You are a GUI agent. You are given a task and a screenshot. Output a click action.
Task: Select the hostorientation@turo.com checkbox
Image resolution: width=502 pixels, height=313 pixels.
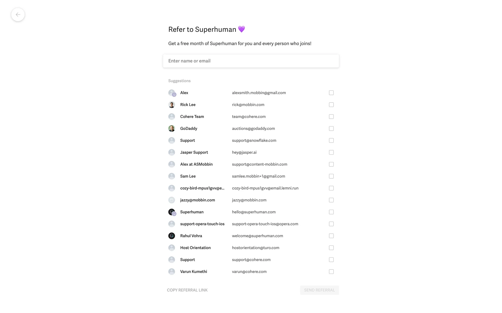coord(331,248)
